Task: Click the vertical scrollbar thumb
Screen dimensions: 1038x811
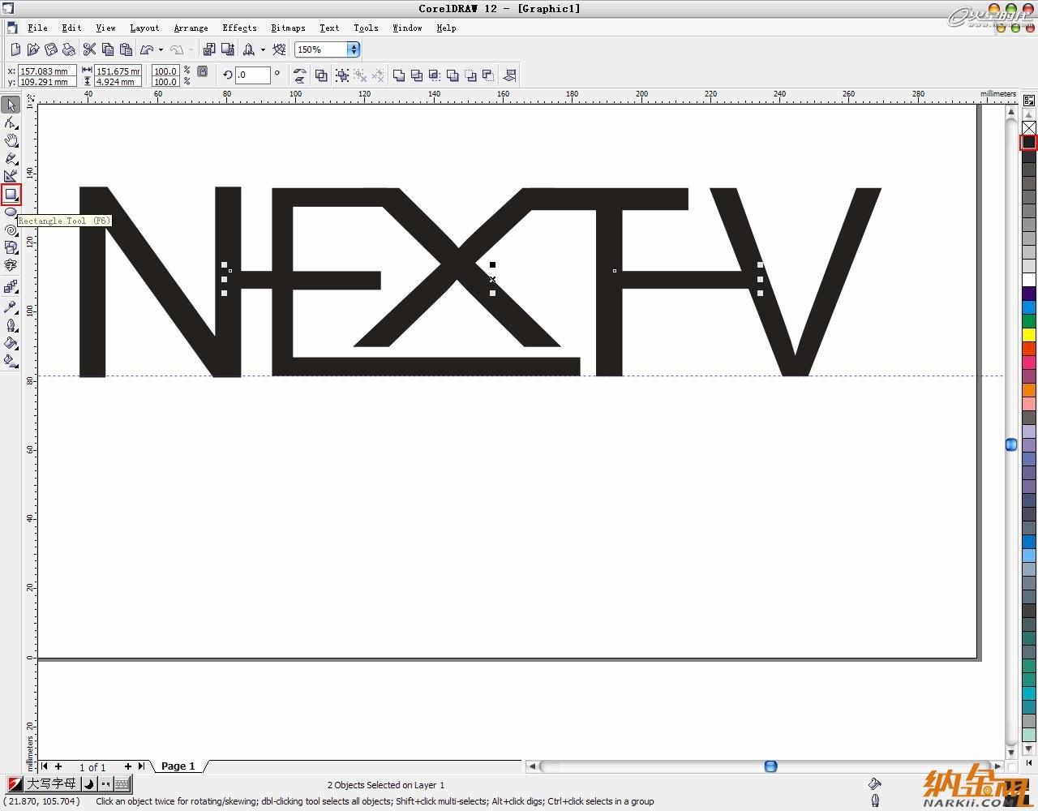Action: click(1011, 444)
